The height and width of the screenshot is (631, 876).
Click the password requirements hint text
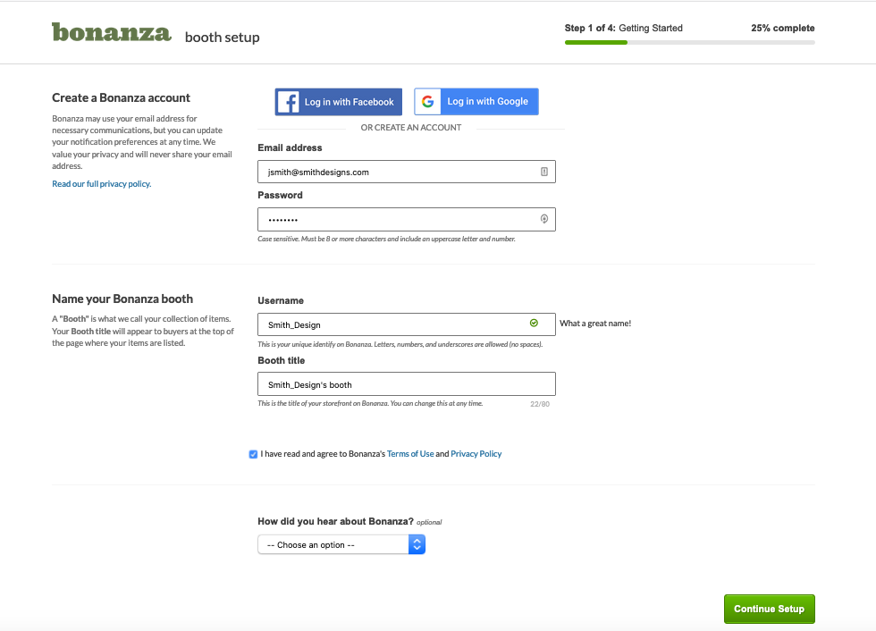[386, 239]
